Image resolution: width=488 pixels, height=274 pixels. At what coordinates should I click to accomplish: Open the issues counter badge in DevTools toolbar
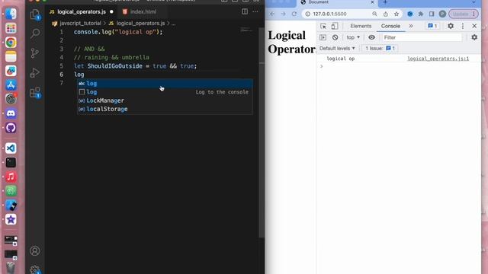click(x=432, y=26)
